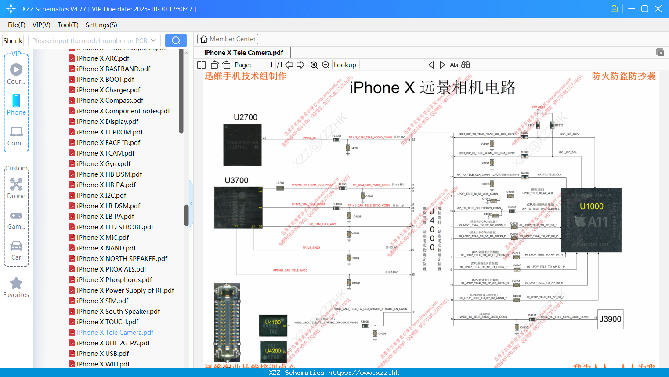This screenshot has width=669, height=377.
Task: Open iPhone X I2C.pdf
Action: 101,196
